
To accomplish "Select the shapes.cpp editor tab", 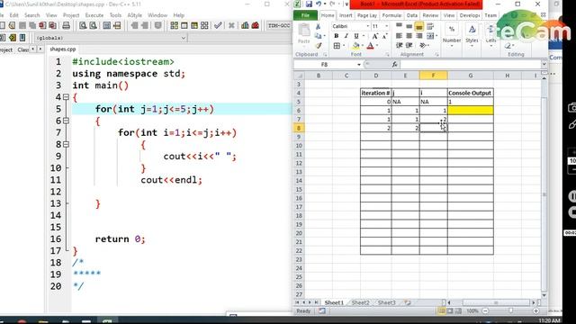I will (x=63, y=49).
